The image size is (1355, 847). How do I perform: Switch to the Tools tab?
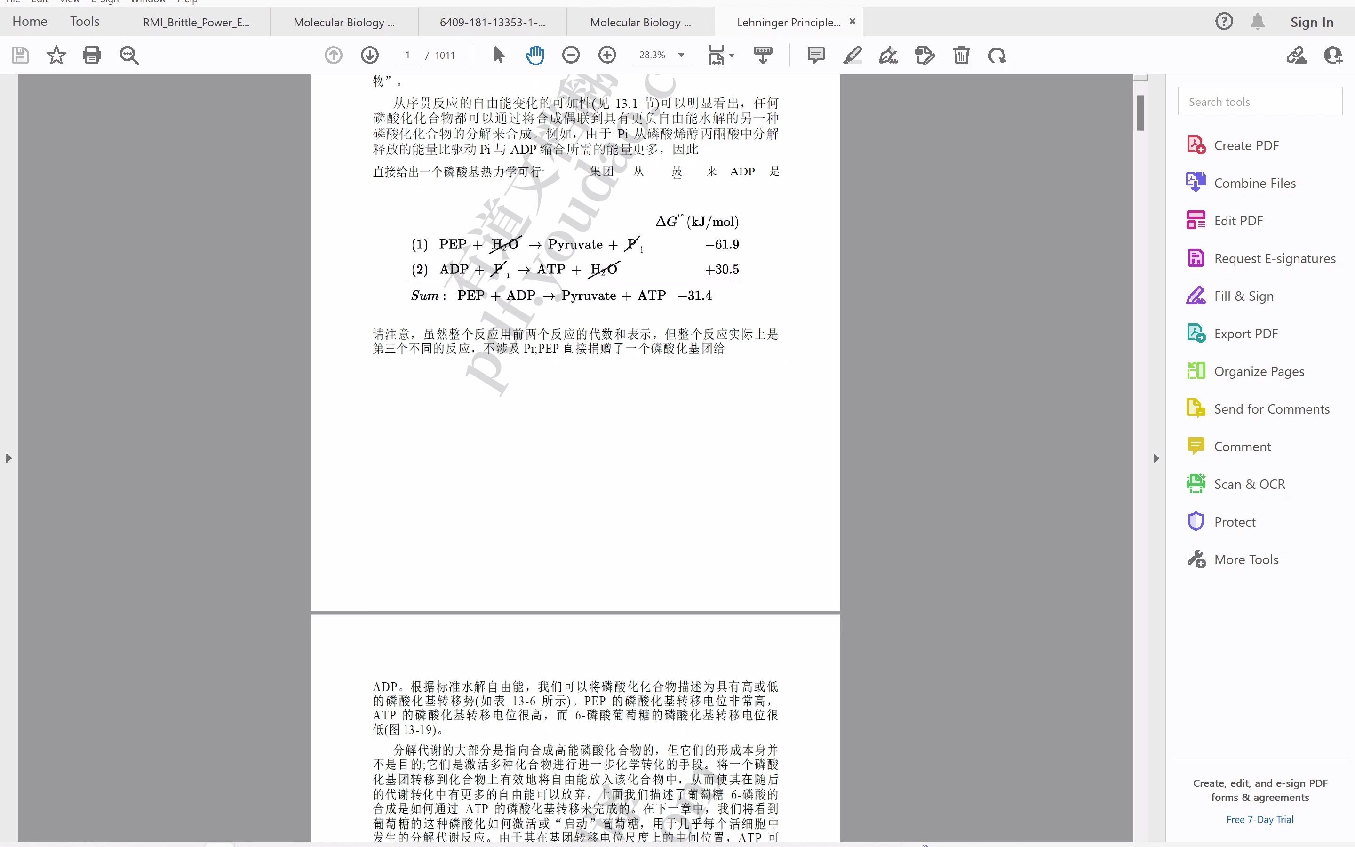(x=85, y=21)
